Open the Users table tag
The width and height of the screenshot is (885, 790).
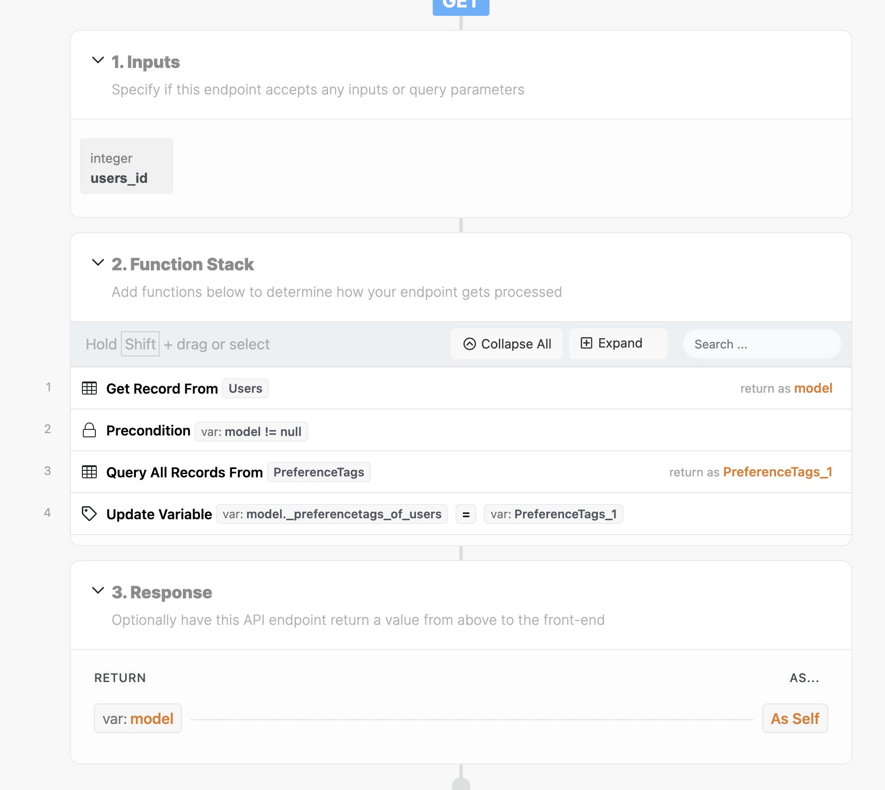245,388
